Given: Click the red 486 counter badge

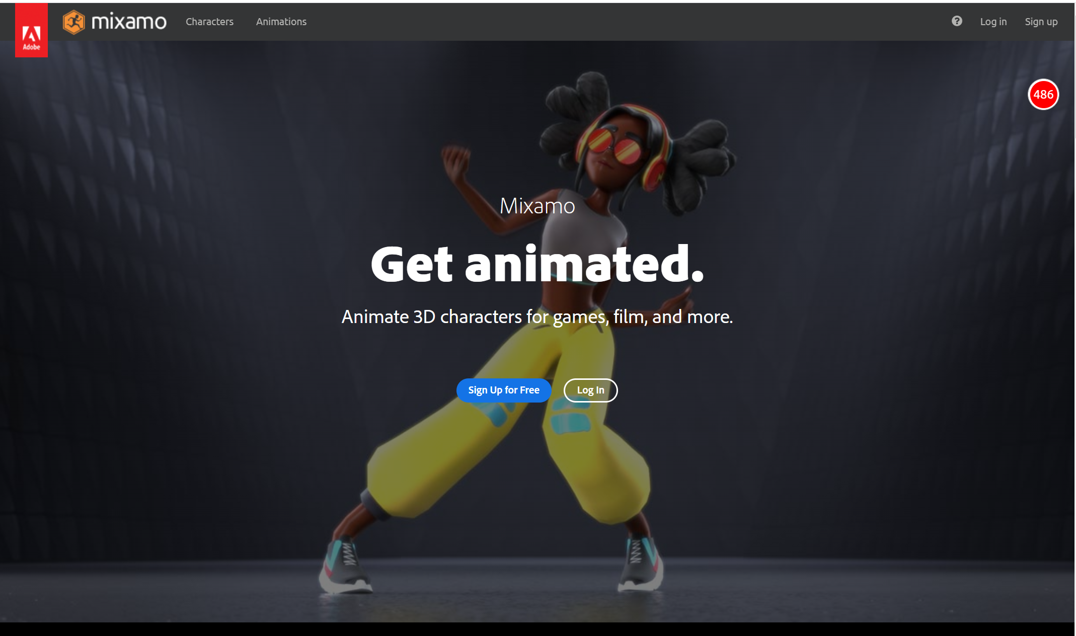Looking at the screenshot, I should 1043,95.
